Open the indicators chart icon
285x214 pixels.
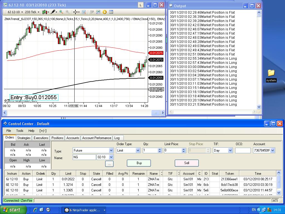(x=98, y=12)
